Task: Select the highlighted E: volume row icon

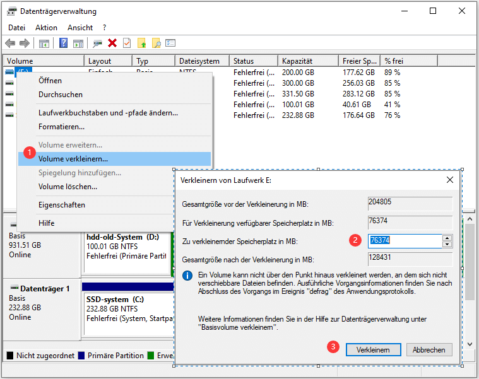Action: (9, 72)
